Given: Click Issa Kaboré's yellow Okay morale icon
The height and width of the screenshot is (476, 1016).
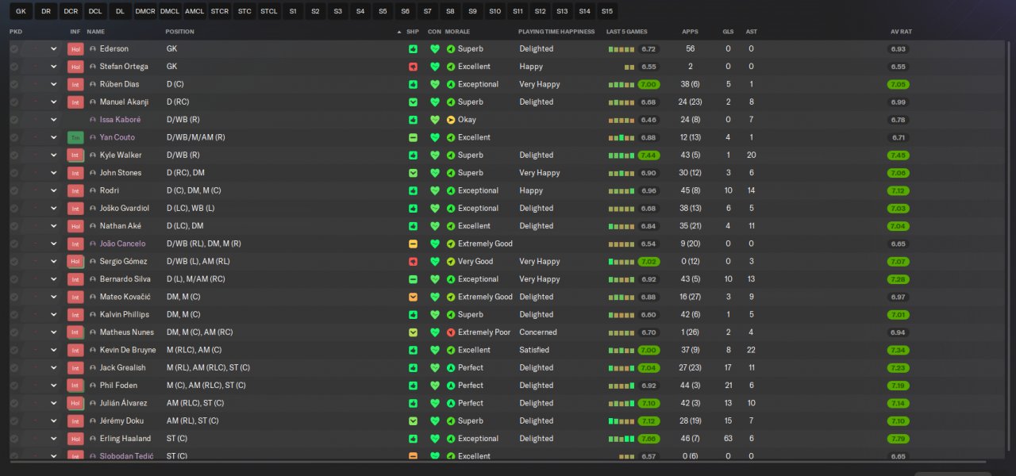Looking at the screenshot, I should click(x=451, y=120).
